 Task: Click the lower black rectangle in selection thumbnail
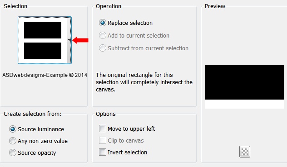43,51
